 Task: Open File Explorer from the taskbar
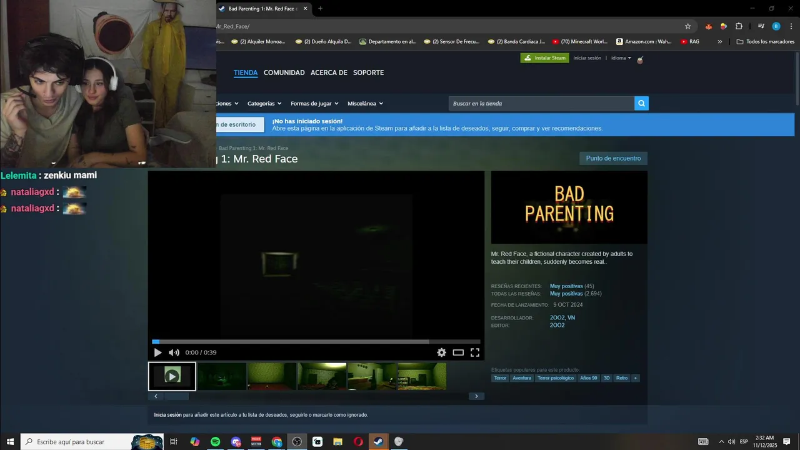pos(337,442)
